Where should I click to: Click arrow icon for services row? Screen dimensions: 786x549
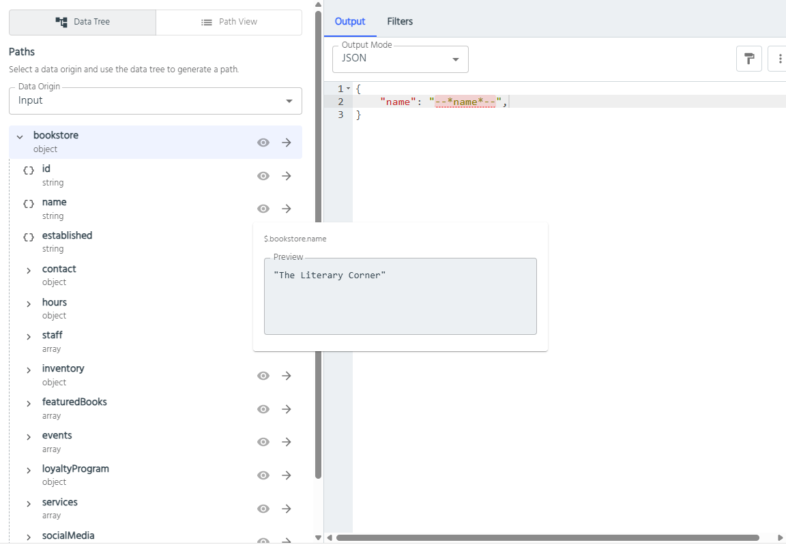coord(287,509)
